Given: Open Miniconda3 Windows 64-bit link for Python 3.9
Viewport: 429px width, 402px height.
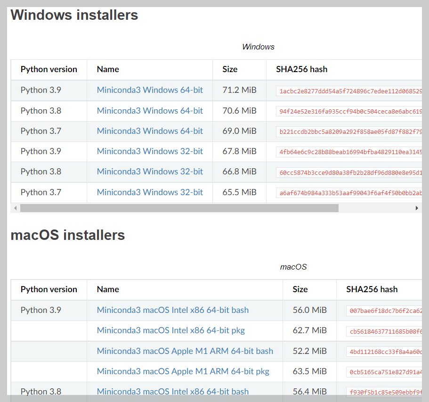Looking at the screenshot, I should [x=150, y=90].
